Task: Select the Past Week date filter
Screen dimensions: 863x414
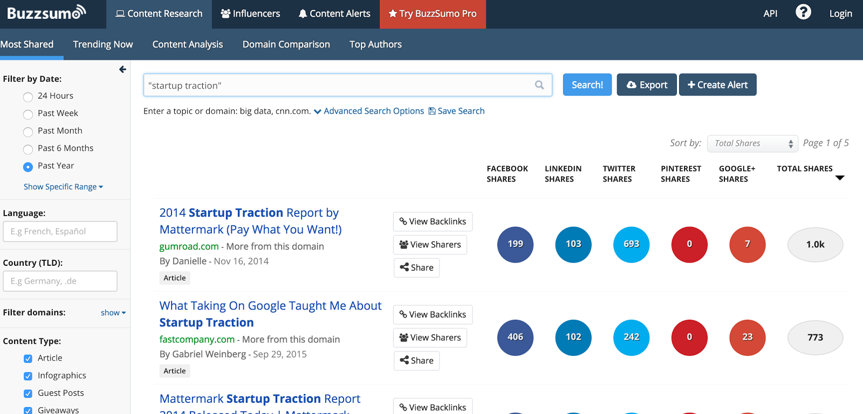Action: pyautogui.click(x=28, y=114)
